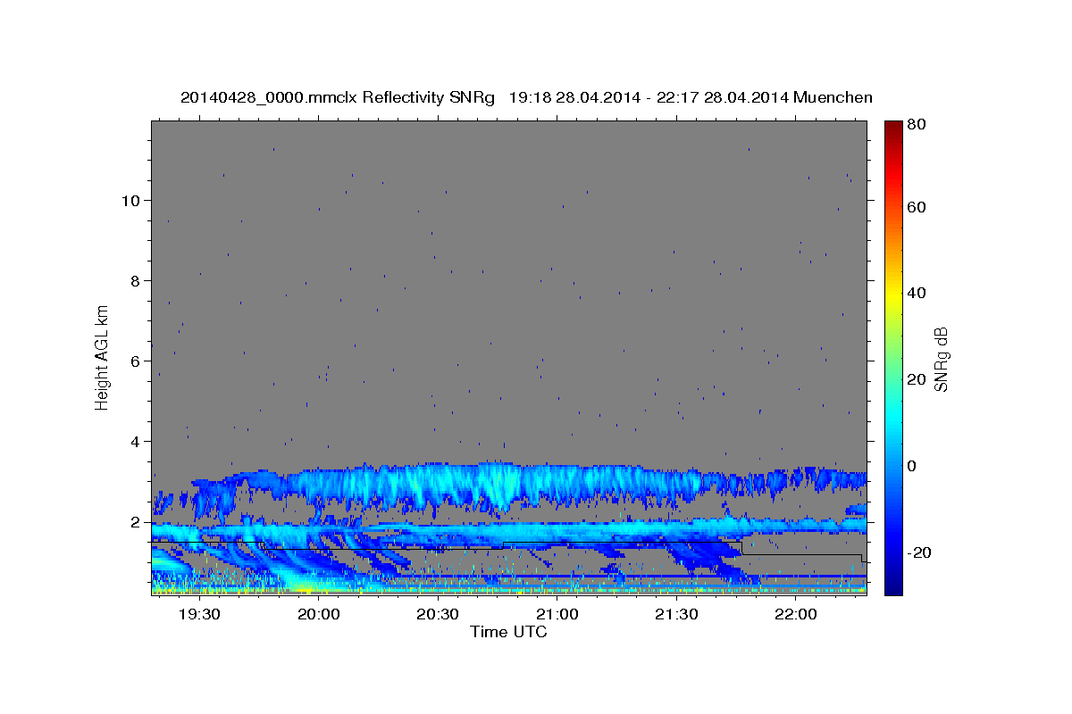Click the colorbar value 20
This screenshot has width=1072, height=714.
click(917, 379)
